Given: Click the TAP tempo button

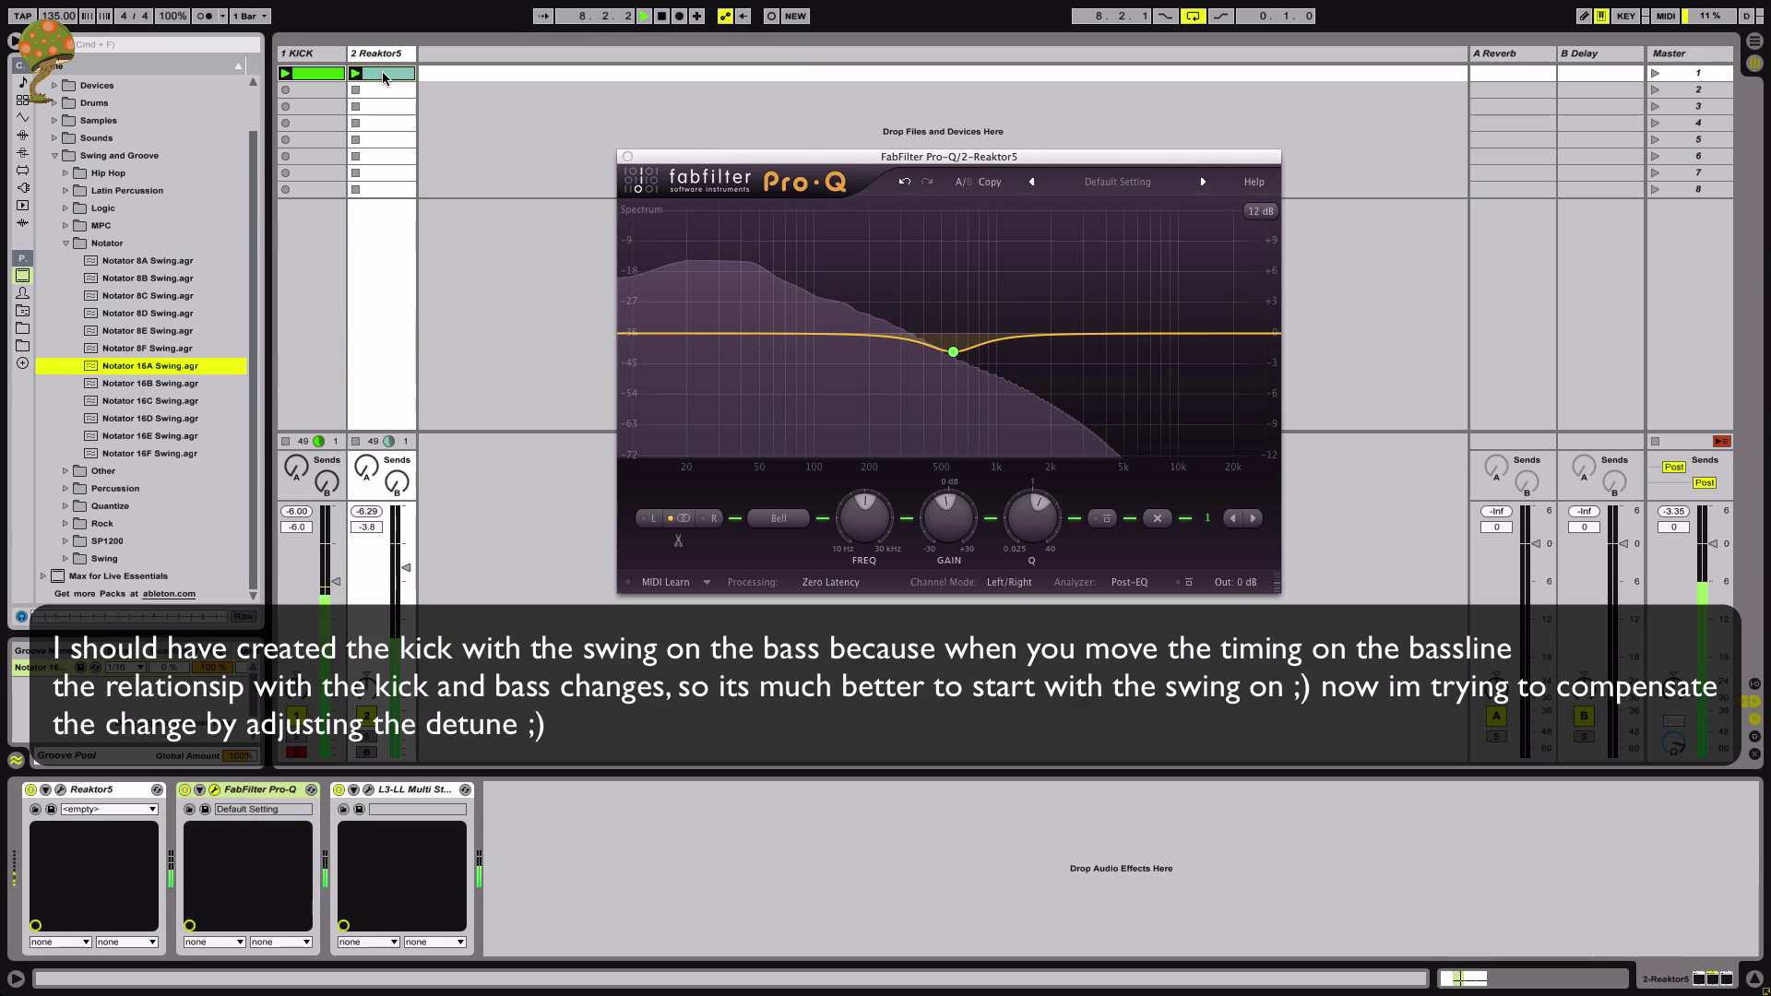Looking at the screenshot, I should click(x=22, y=16).
